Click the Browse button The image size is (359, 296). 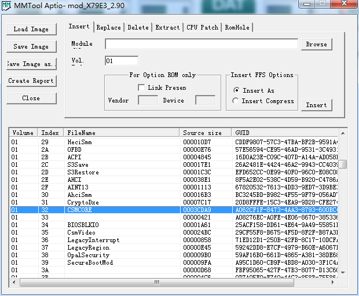tap(317, 44)
